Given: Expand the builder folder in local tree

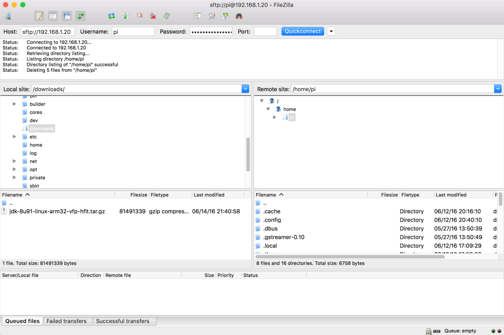Looking at the screenshot, I should coord(14,104).
